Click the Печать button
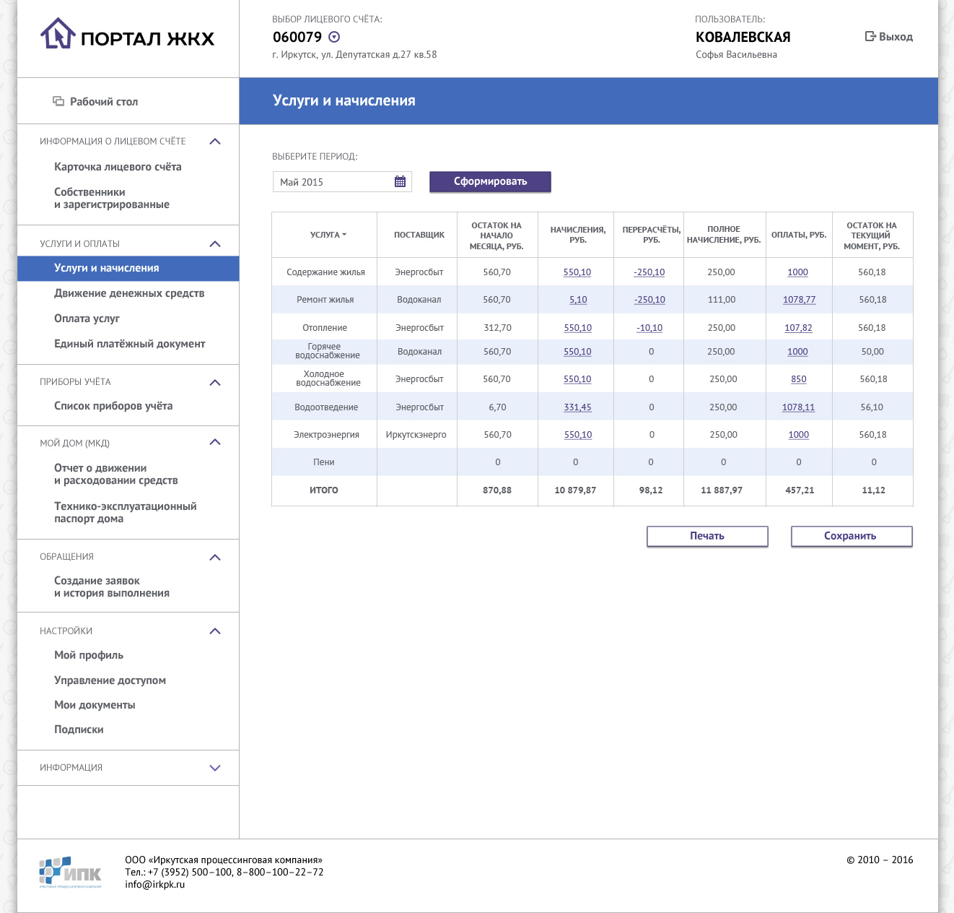The image size is (954, 913). (x=706, y=536)
